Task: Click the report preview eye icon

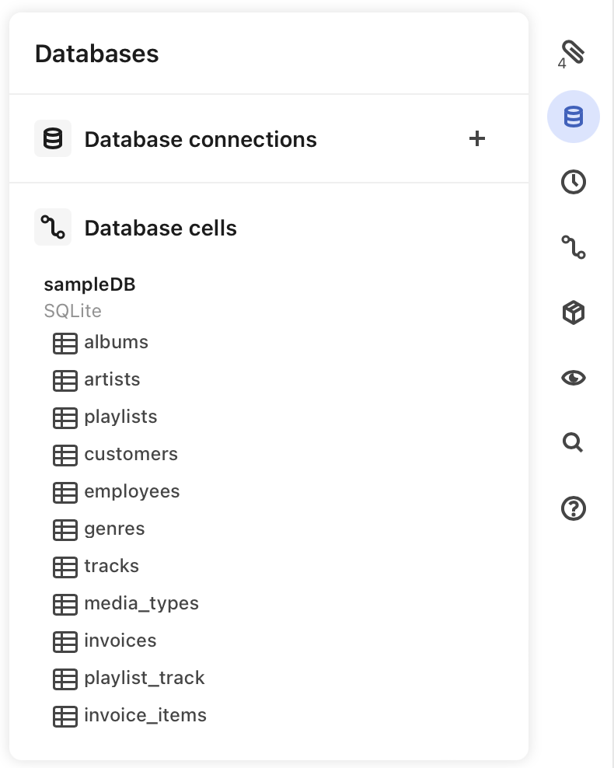Action: [x=573, y=378]
